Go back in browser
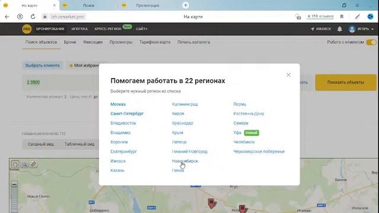Viewport: 379px width, 213px height. click(7, 17)
